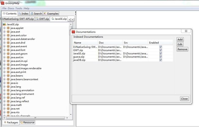Click the java.awt.print package icon
199x127 pixels.
(x=8, y=72)
